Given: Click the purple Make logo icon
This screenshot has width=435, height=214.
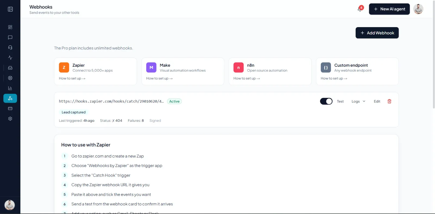Looking at the screenshot, I should tap(151, 68).
